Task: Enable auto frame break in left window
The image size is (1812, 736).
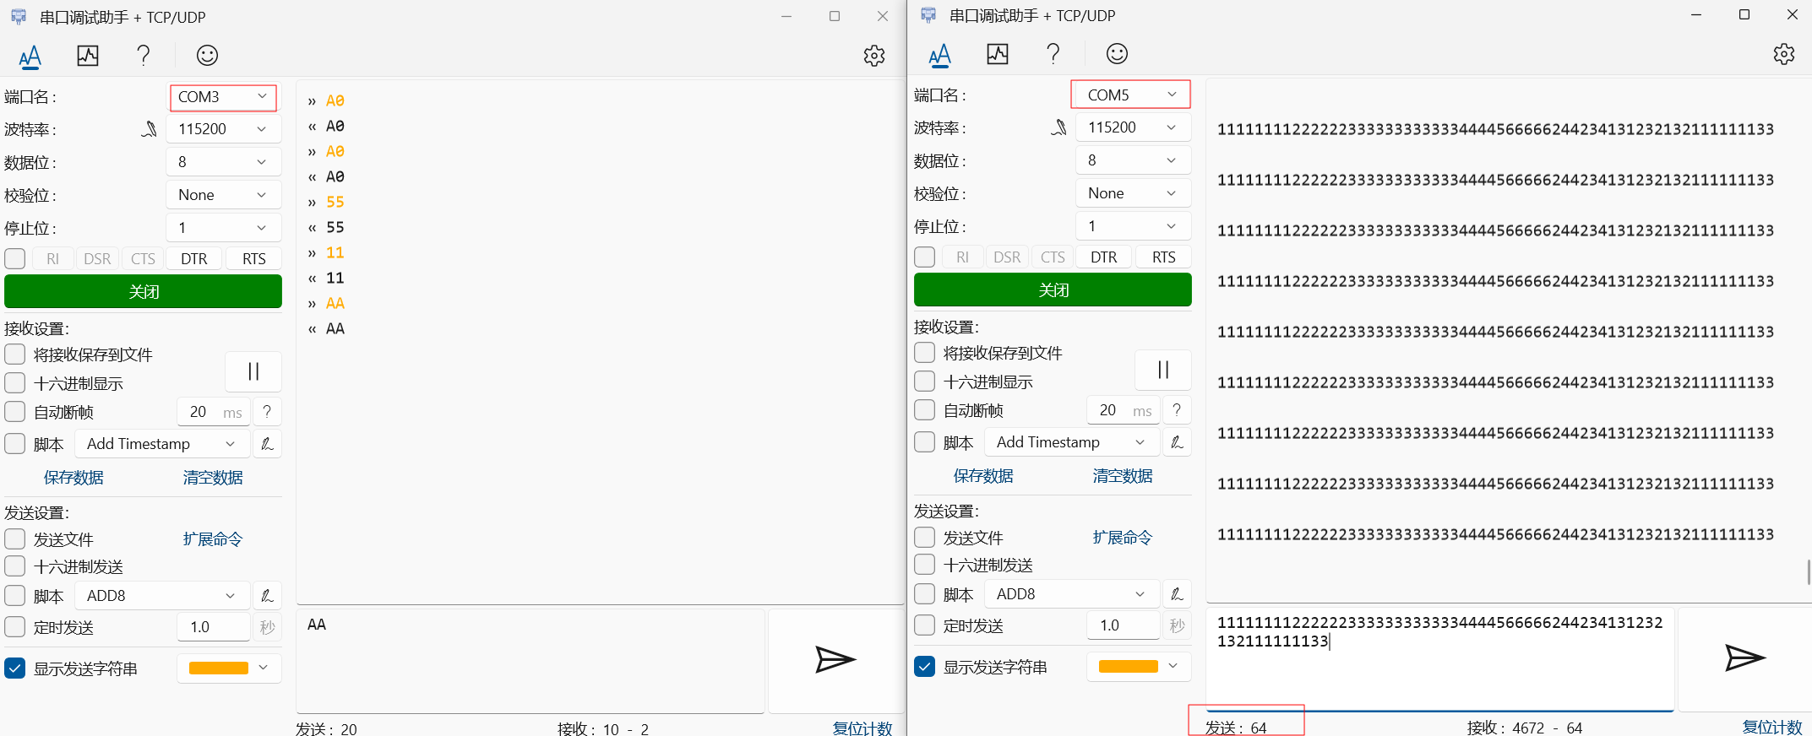Action: pyautogui.click(x=15, y=412)
